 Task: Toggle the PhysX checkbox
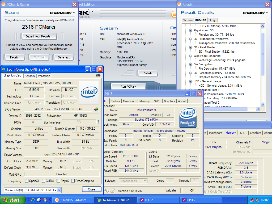[x=58, y=181]
